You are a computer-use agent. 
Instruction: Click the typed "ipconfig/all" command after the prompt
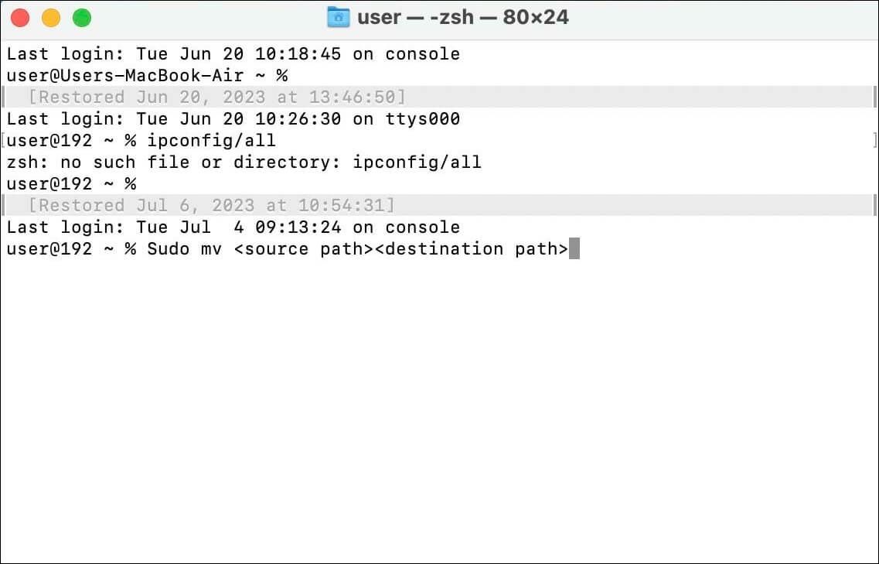click(x=211, y=141)
